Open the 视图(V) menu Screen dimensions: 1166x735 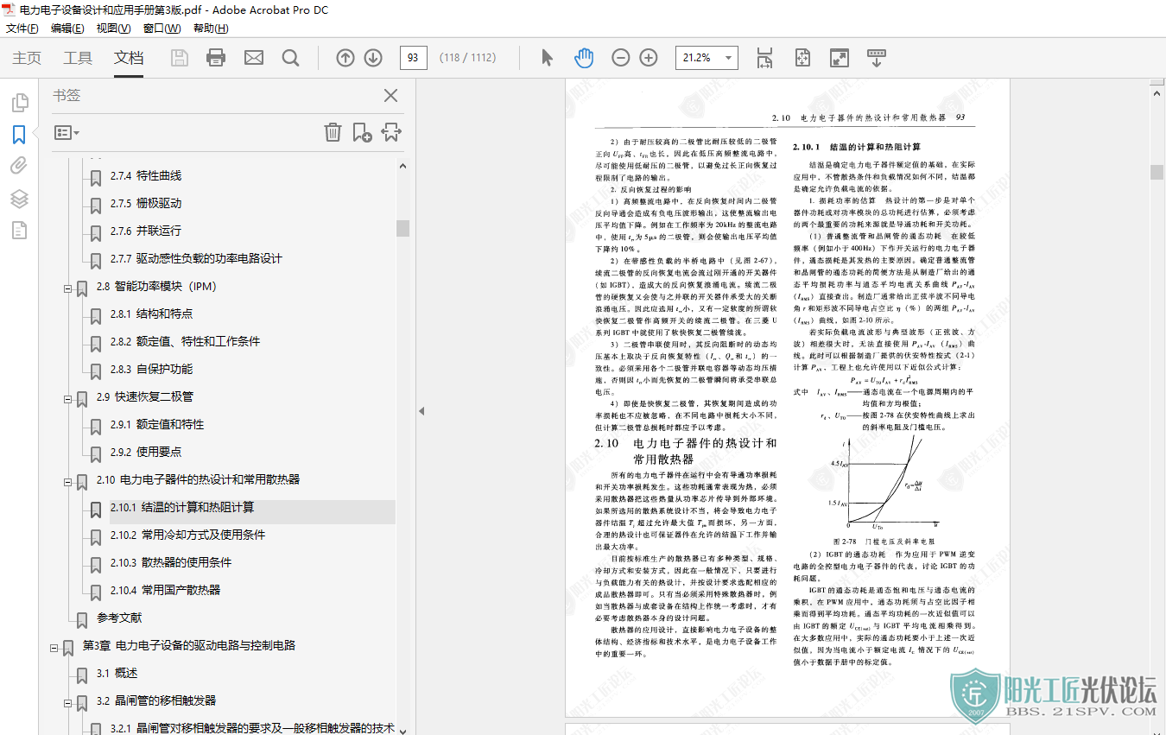pyautogui.click(x=113, y=29)
